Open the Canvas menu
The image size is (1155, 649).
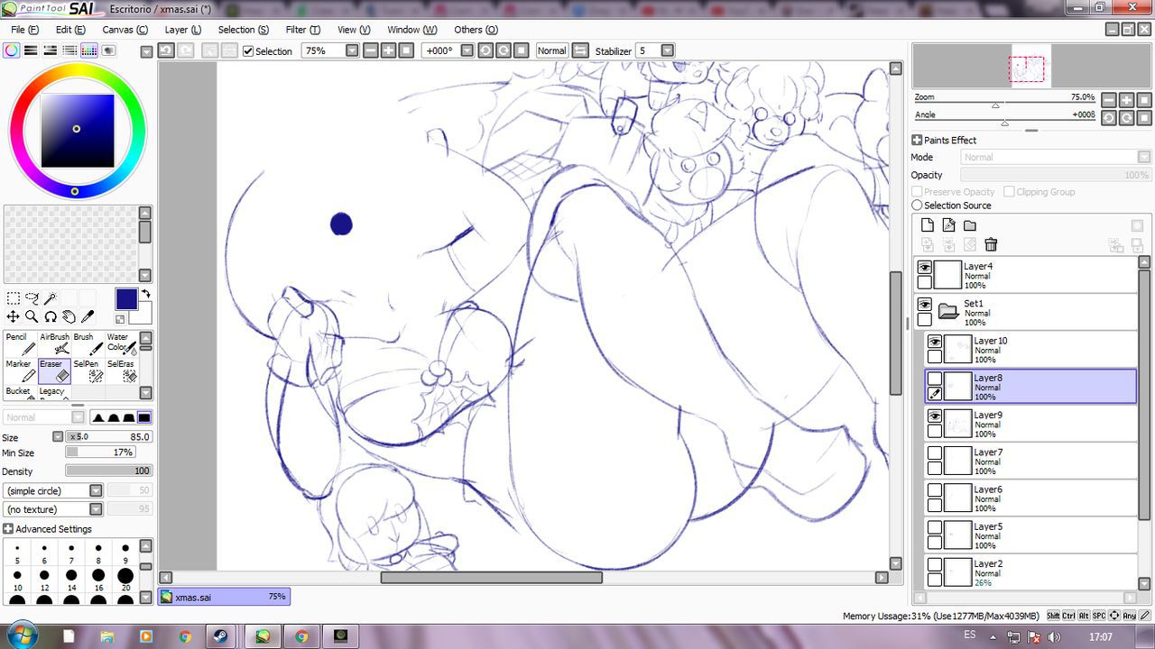(x=125, y=30)
